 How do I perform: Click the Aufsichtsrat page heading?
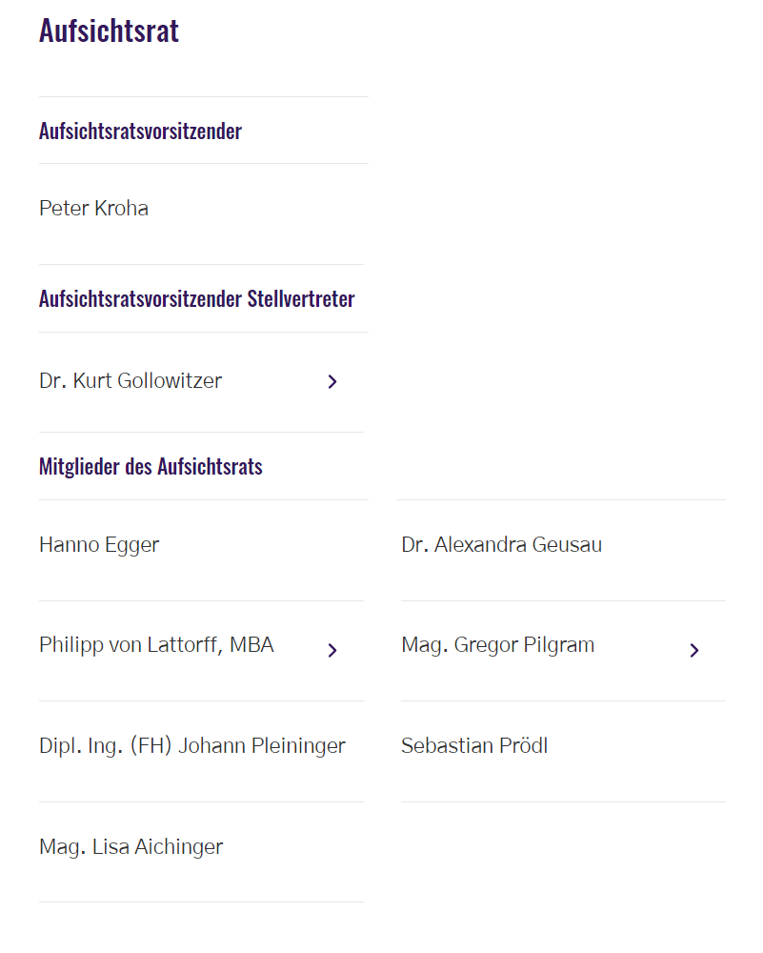(110, 30)
